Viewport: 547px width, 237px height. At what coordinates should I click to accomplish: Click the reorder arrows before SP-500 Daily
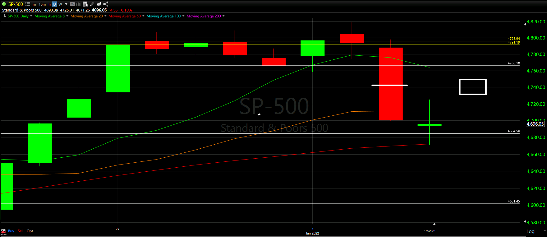coord(5,16)
